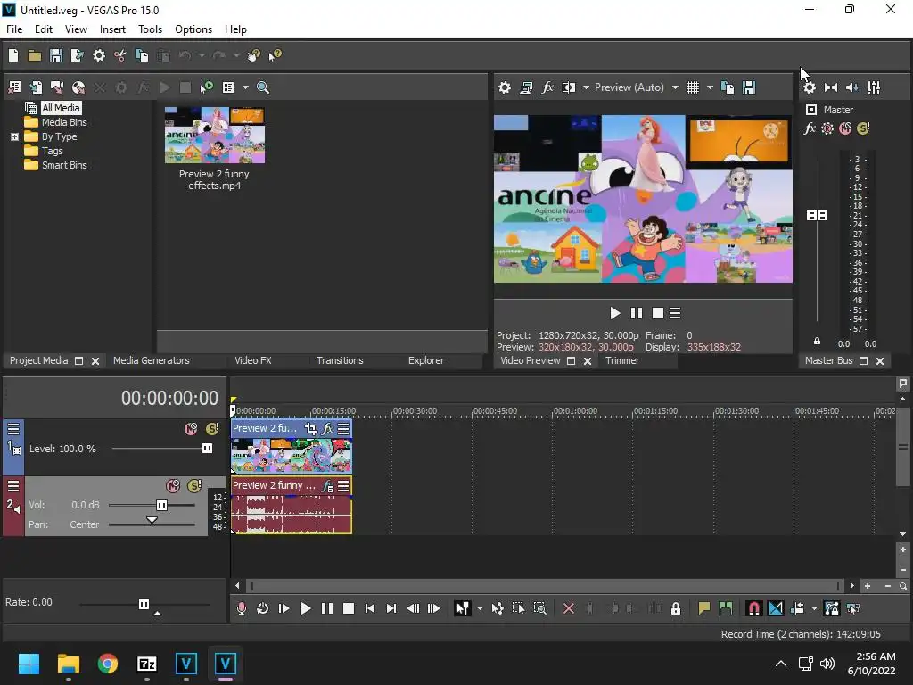Click the Record microphone button in transport
The image size is (913, 685).
[241, 608]
